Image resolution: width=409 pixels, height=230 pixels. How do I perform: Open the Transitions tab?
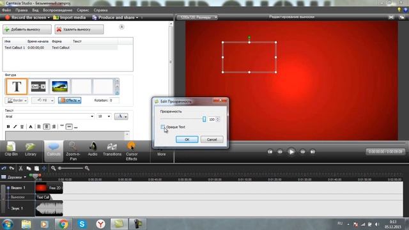click(x=112, y=149)
